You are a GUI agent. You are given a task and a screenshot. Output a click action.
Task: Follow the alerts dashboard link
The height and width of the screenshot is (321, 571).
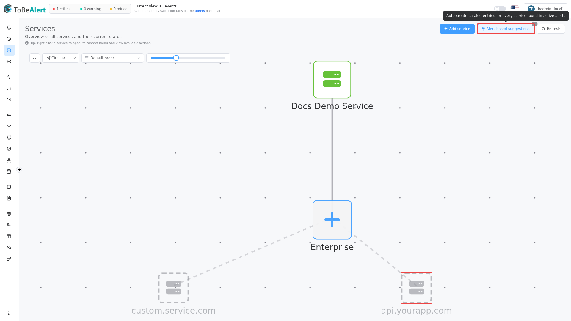(200, 11)
